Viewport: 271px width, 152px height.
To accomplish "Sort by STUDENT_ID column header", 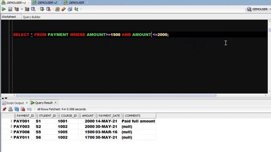I will click(x=46, y=116).
